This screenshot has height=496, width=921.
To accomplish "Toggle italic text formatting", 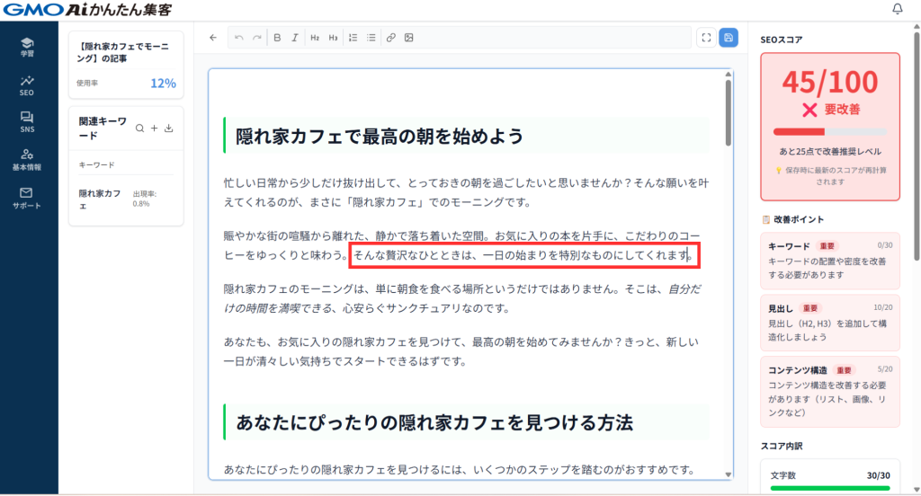I will click(294, 38).
